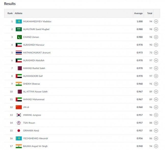
Task: Click Qatar flag beside HAMAD Rashid Saleh
Action: [20, 68]
